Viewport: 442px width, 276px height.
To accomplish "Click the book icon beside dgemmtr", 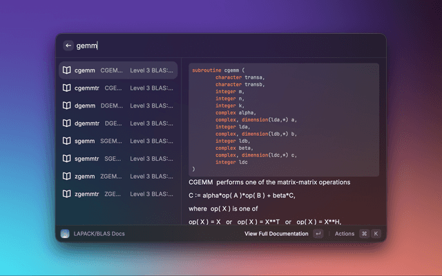I will click(x=67, y=124).
